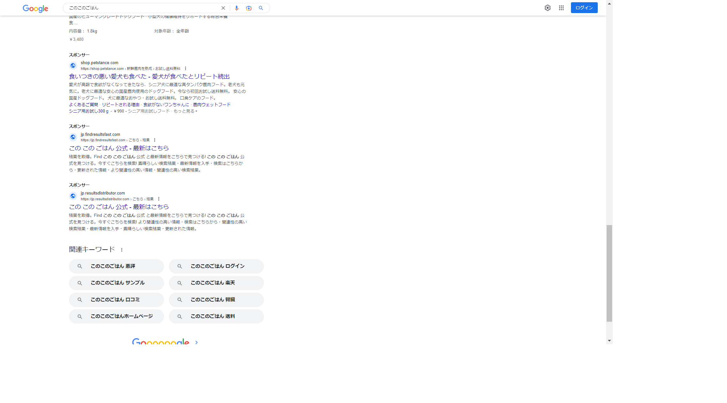The height and width of the screenshot is (403, 727).
Task: Search related keyword このこのごはん 悪評
Action: pyautogui.click(x=116, y=266)
